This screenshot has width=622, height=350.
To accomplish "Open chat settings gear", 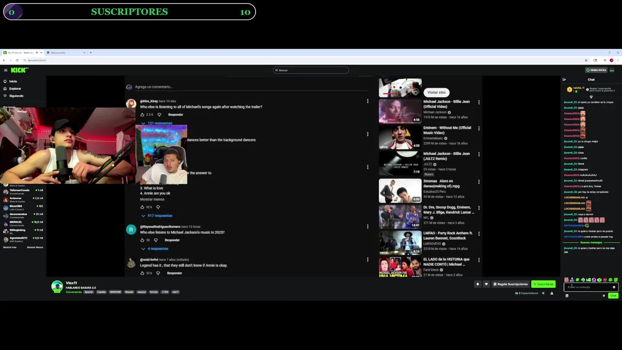I will point(604,296).
